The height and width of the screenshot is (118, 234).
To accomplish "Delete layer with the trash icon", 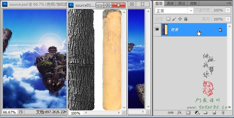I will coord(223,113).
